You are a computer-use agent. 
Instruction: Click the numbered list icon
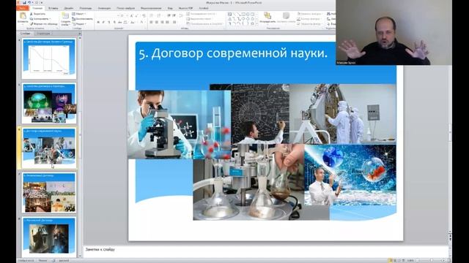tap(158, 15)
